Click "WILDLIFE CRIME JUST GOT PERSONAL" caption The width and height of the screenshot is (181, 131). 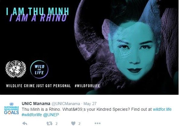[38, 86]
